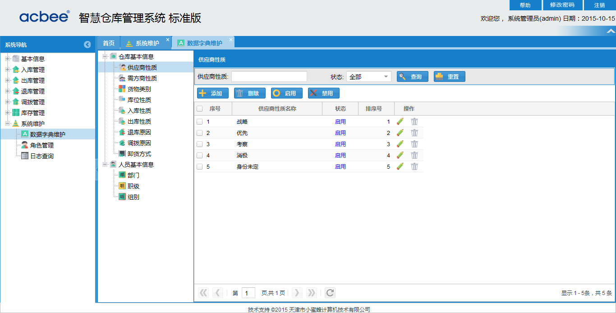Viewport: 616px width, 313px height.
Task: Click the 启用 enable button
Action: pos(287,93)
